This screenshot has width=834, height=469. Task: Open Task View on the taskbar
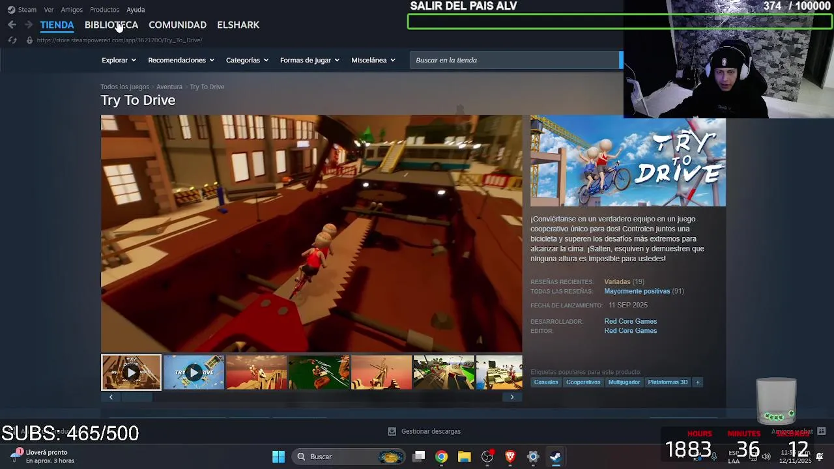coord(419,457)
